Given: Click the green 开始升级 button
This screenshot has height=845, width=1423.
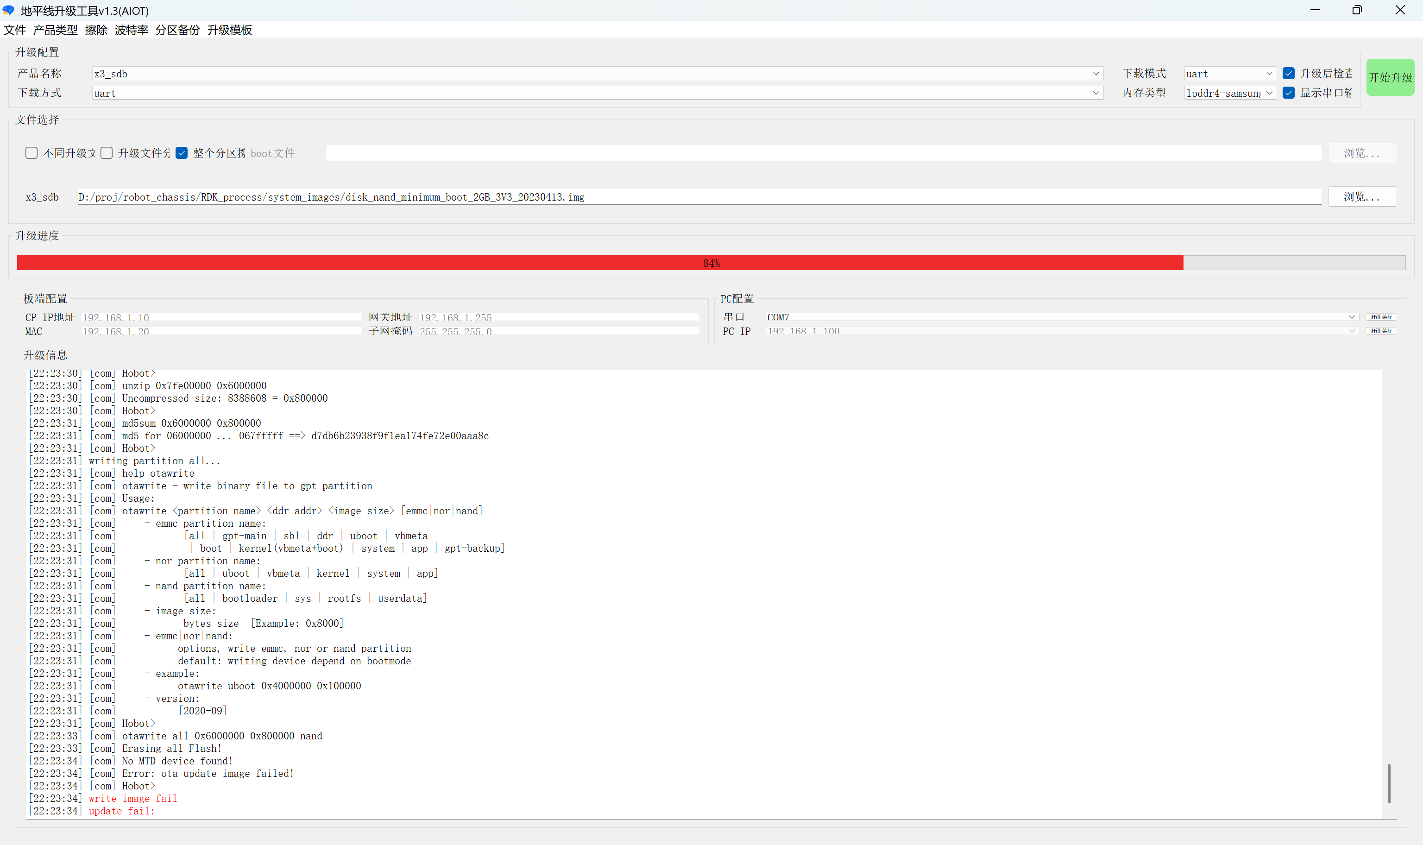Looking at the screenshot, I should (x=1390, y=77).
